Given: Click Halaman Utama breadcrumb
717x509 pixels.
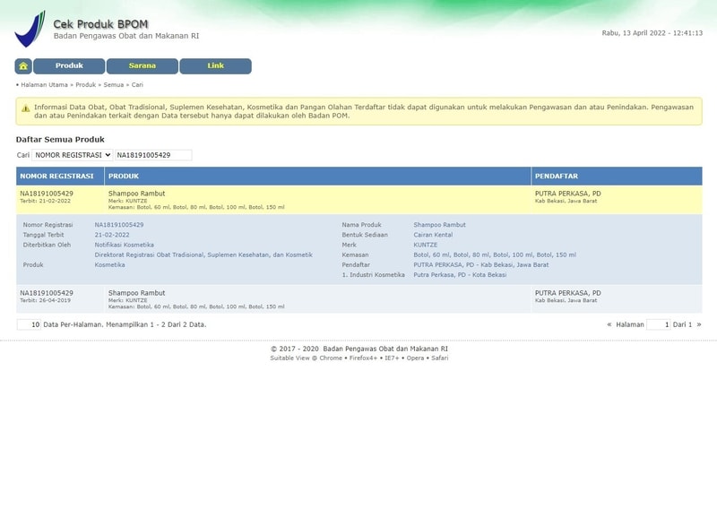Looking at the screenshot, I should click(x=44, y=85).
